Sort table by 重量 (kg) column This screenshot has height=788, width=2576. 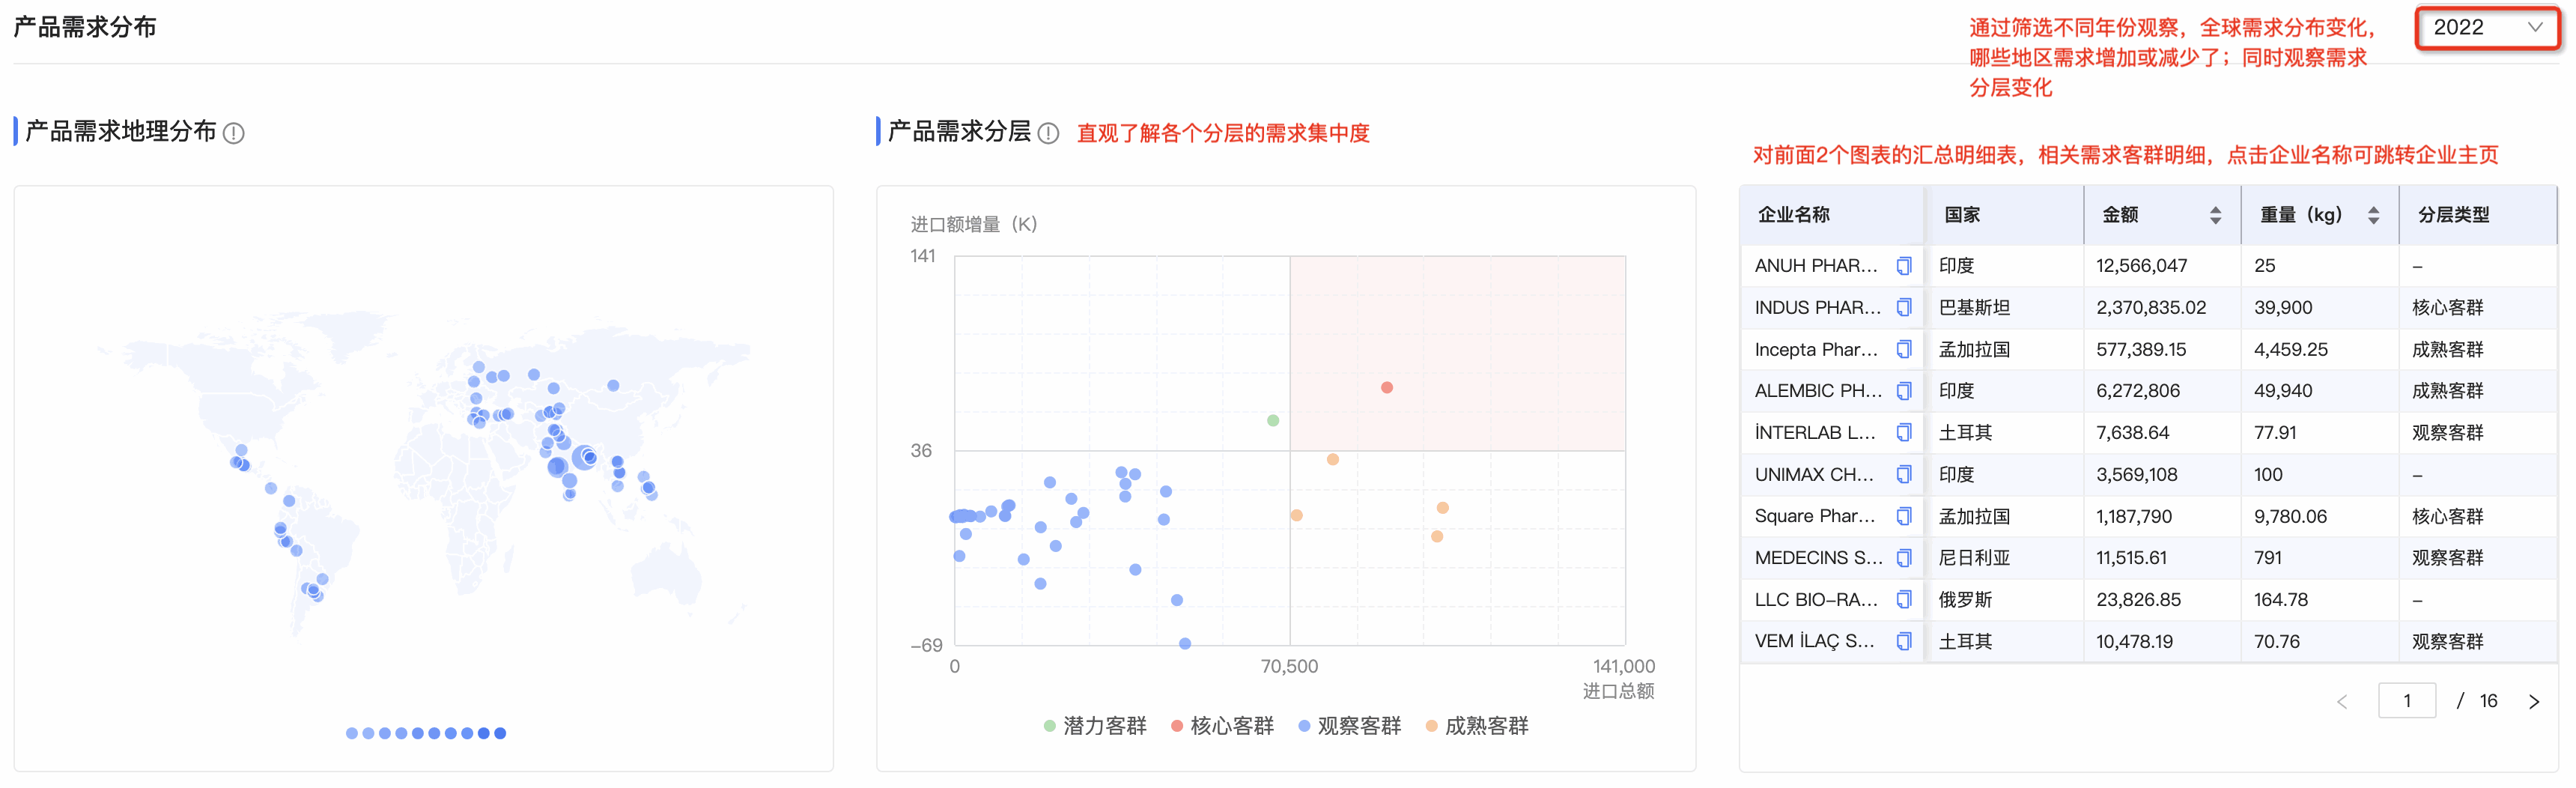(2372, 215)
